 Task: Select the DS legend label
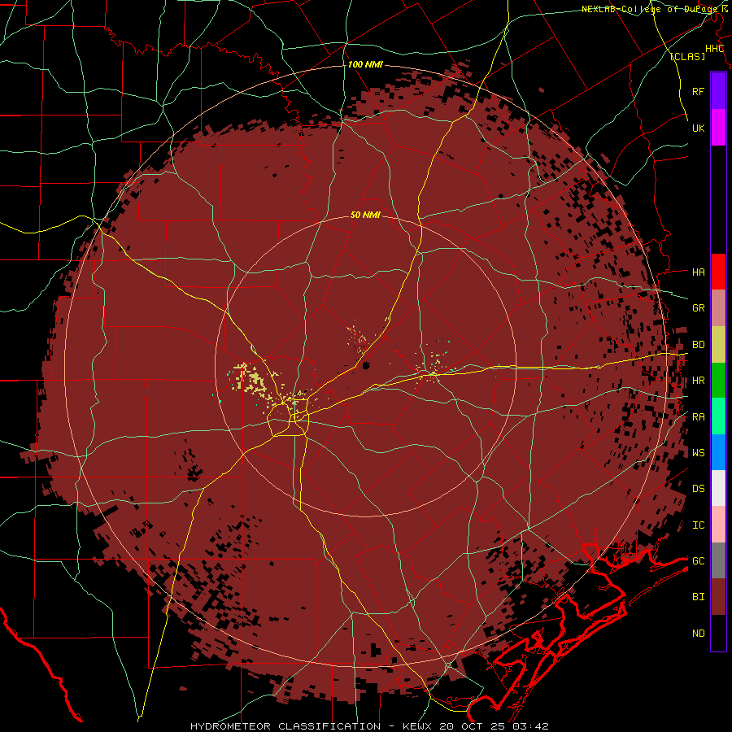pyautogui.click(x=698, y=489)
